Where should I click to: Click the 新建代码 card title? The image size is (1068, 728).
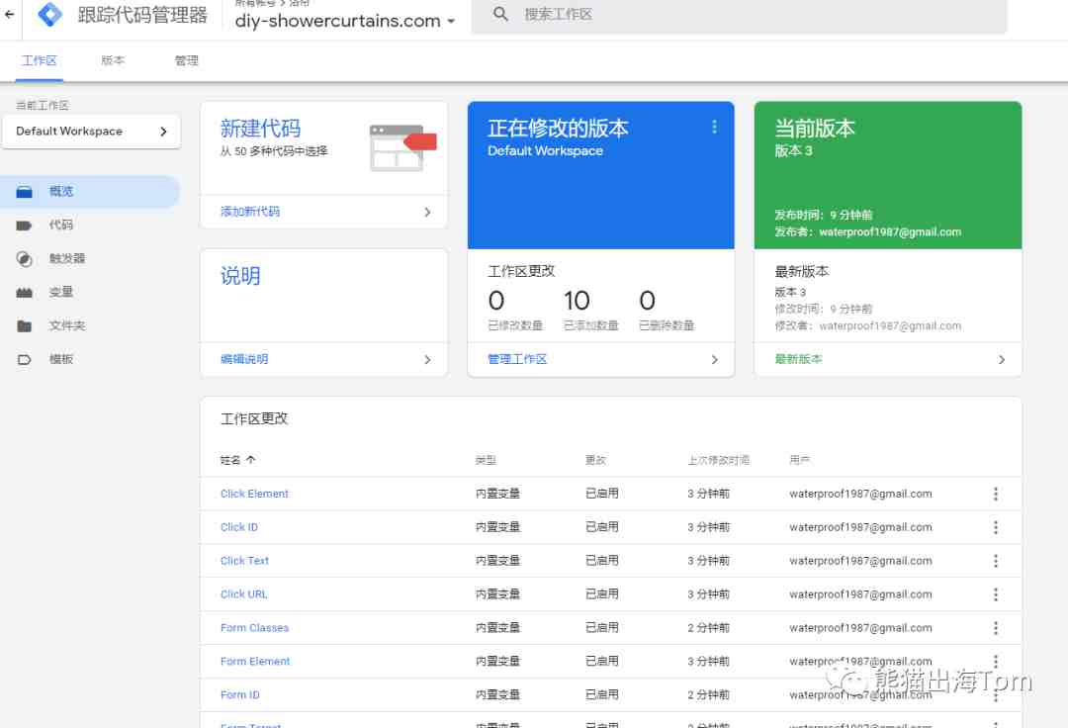click(x=261, y=128)
